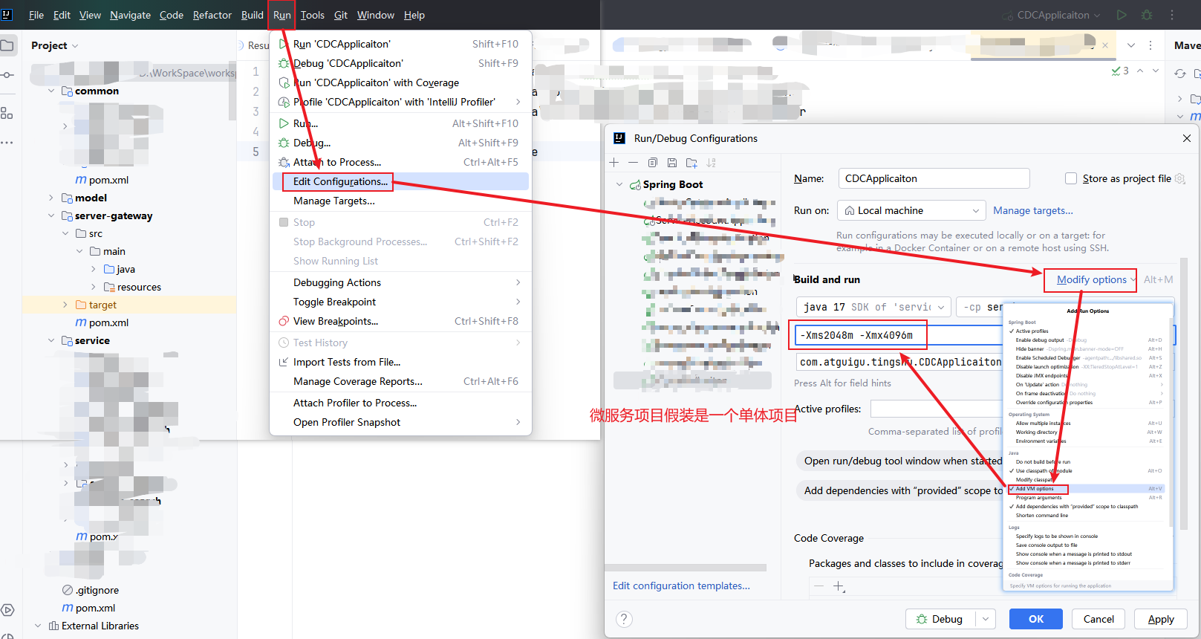Select Edit Configurations... in Run menu
The width and height of the screenshot is (1201, 639).
click(x=400, y=181)
